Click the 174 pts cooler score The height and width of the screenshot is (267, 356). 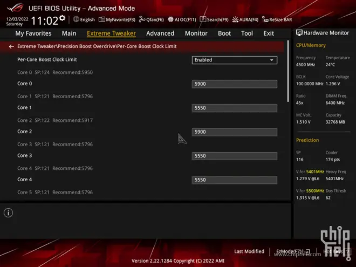coord(333,160)
